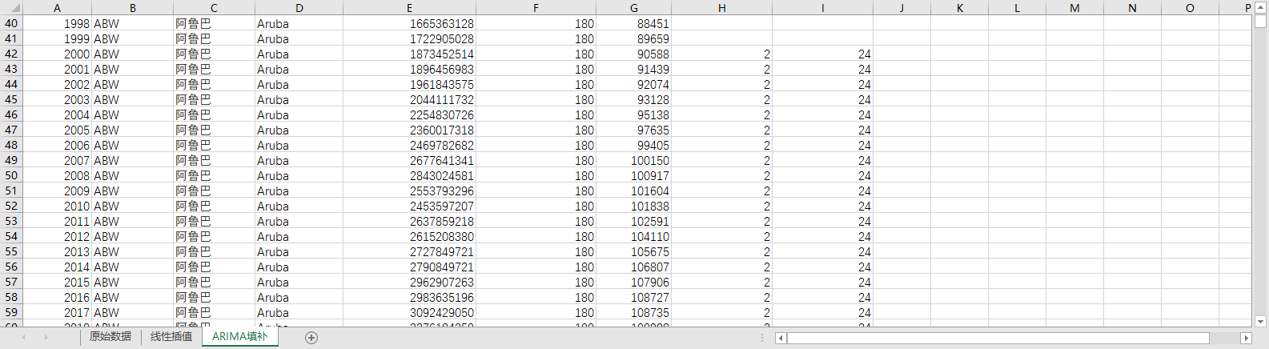
Task: Select column K header
Action: 959,7
